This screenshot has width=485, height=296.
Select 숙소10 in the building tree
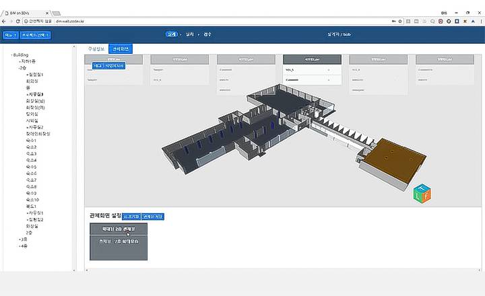32,200
